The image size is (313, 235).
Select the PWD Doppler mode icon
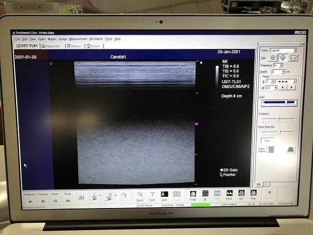coord(229,195)
